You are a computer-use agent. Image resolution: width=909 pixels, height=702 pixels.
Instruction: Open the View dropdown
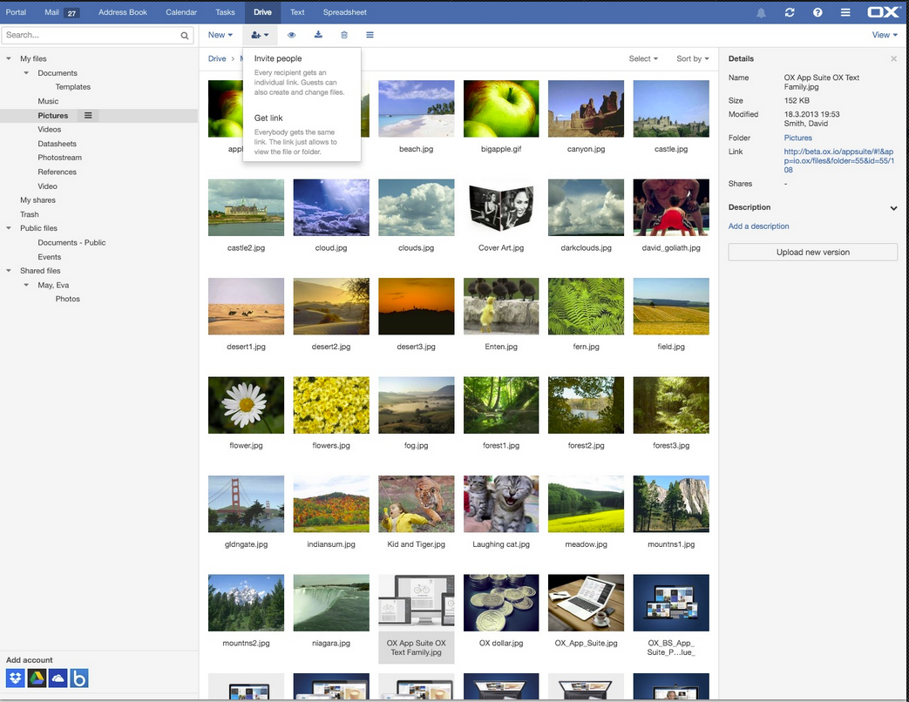(885, 35)
